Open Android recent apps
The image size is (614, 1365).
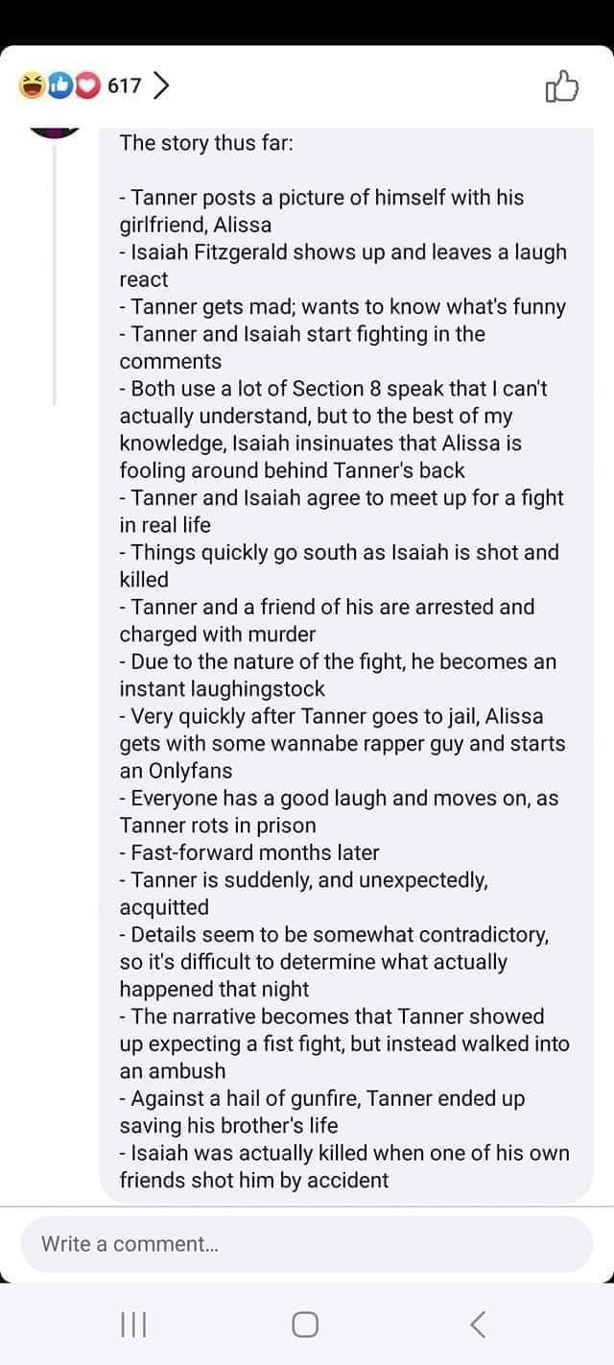[132, 1325]
